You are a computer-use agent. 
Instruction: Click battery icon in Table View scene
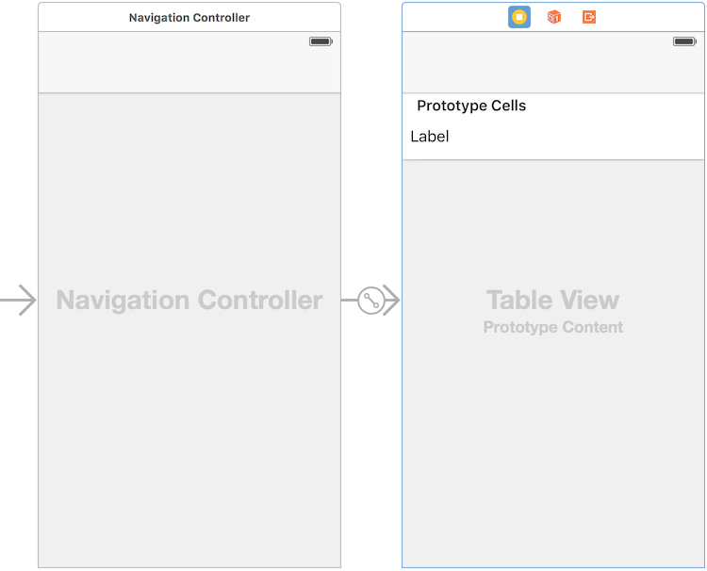tap(684, 41)
